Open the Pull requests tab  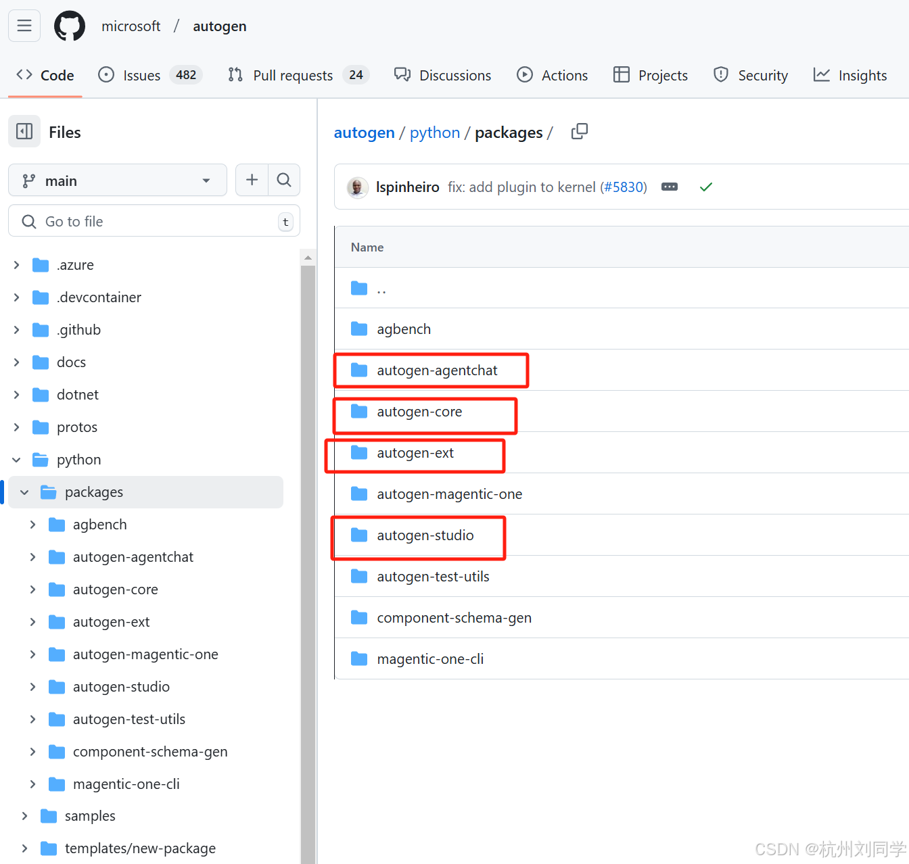click(298, 75)
